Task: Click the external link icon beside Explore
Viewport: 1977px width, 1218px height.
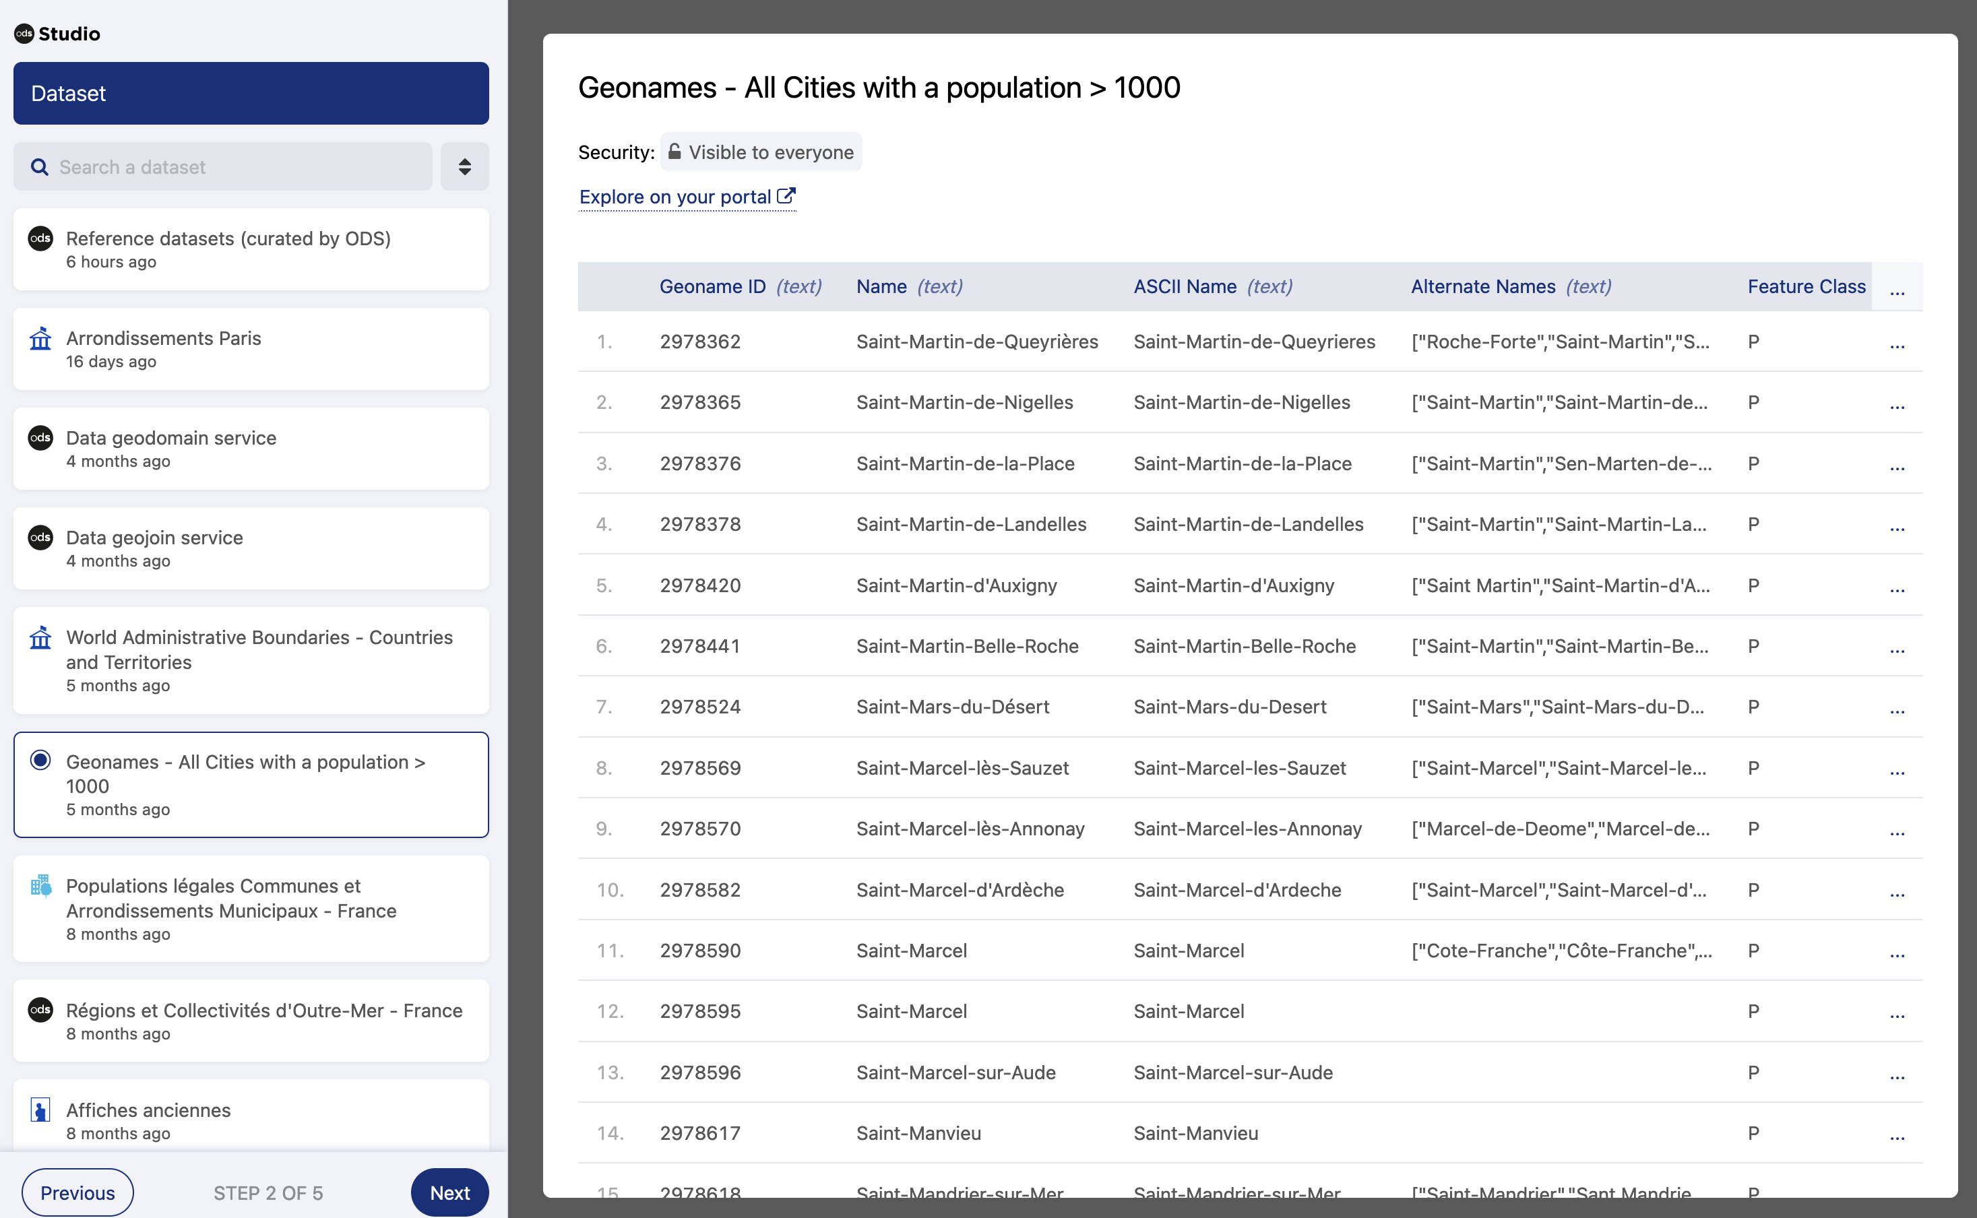Action: click(x=786, y=196)
